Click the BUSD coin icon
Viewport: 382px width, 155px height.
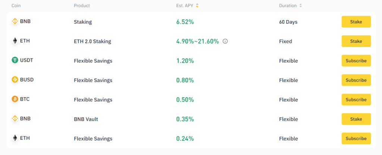pos(15,80)
